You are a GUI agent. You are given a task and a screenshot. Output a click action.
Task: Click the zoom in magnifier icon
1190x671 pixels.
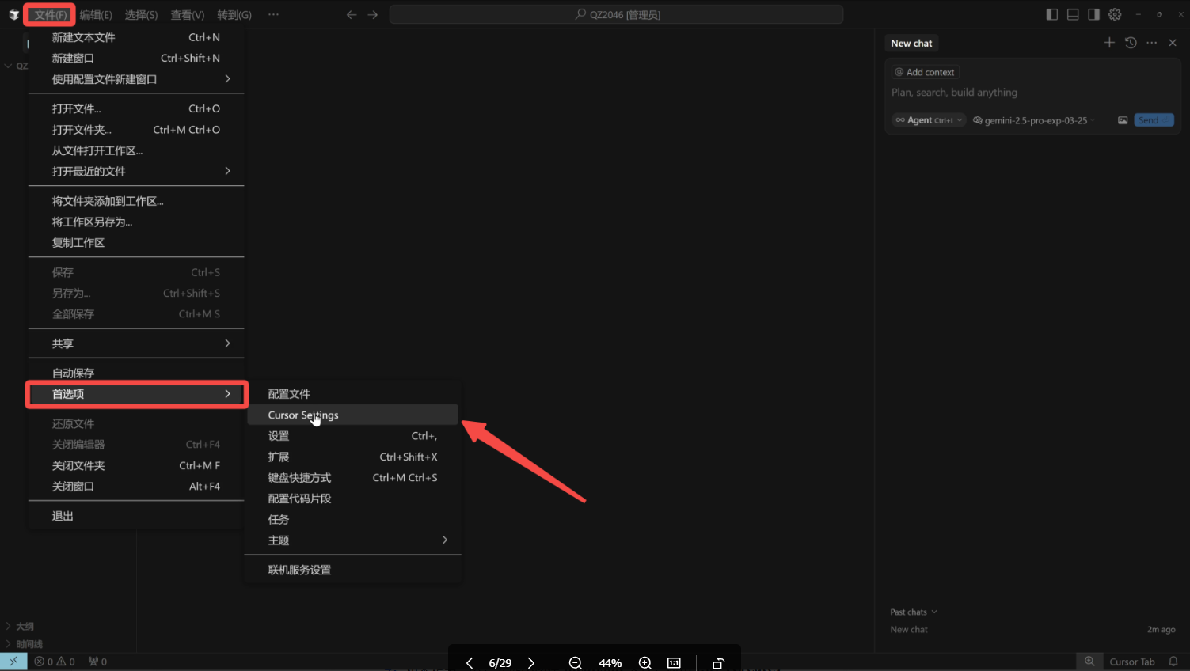pyautogui.click(x=645, y=663)
